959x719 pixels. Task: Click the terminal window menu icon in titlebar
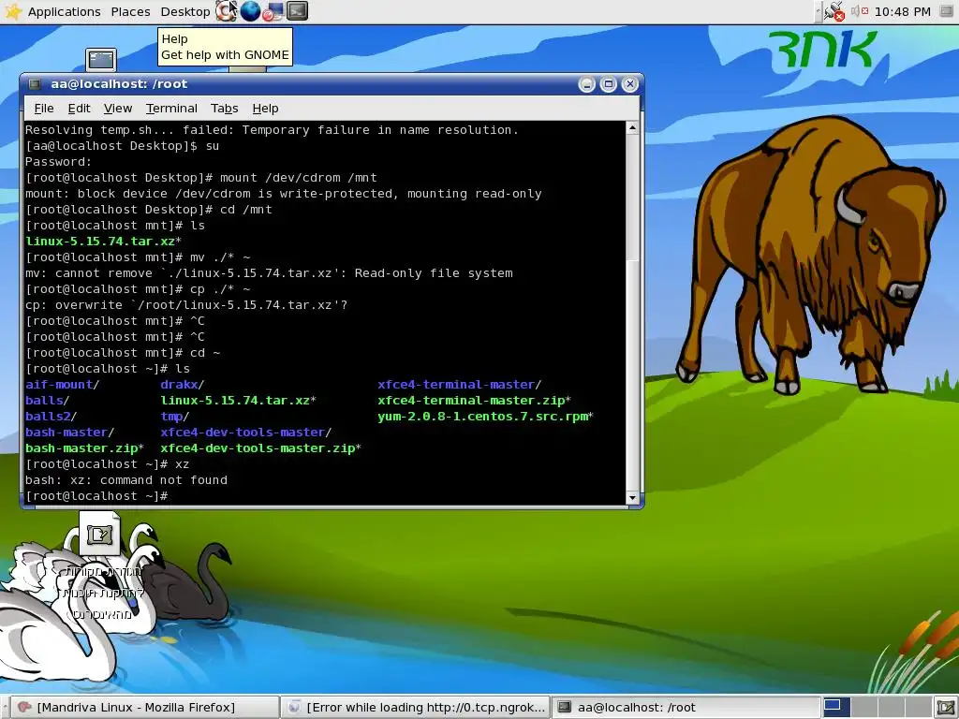coord(36,84)
